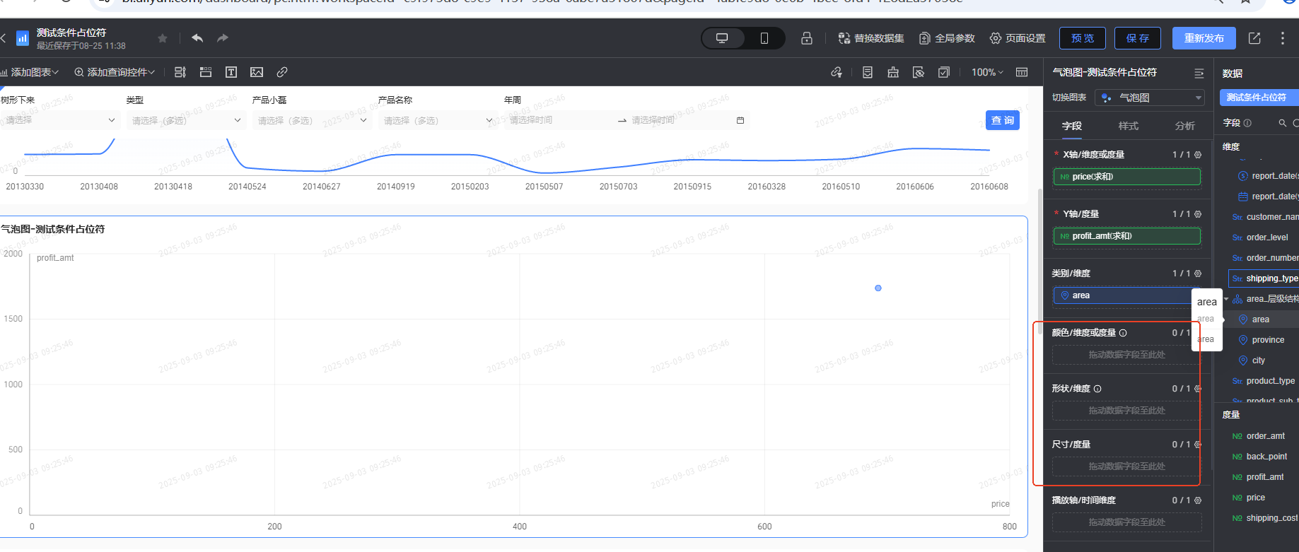Screen dimensions: 1299x552
Task: Switch to the 分析 tab
Action: pyautogui.click(x=1185, y=126)
